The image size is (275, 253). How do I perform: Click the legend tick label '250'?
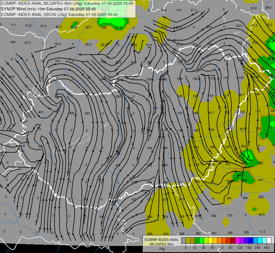click(258, 248)
